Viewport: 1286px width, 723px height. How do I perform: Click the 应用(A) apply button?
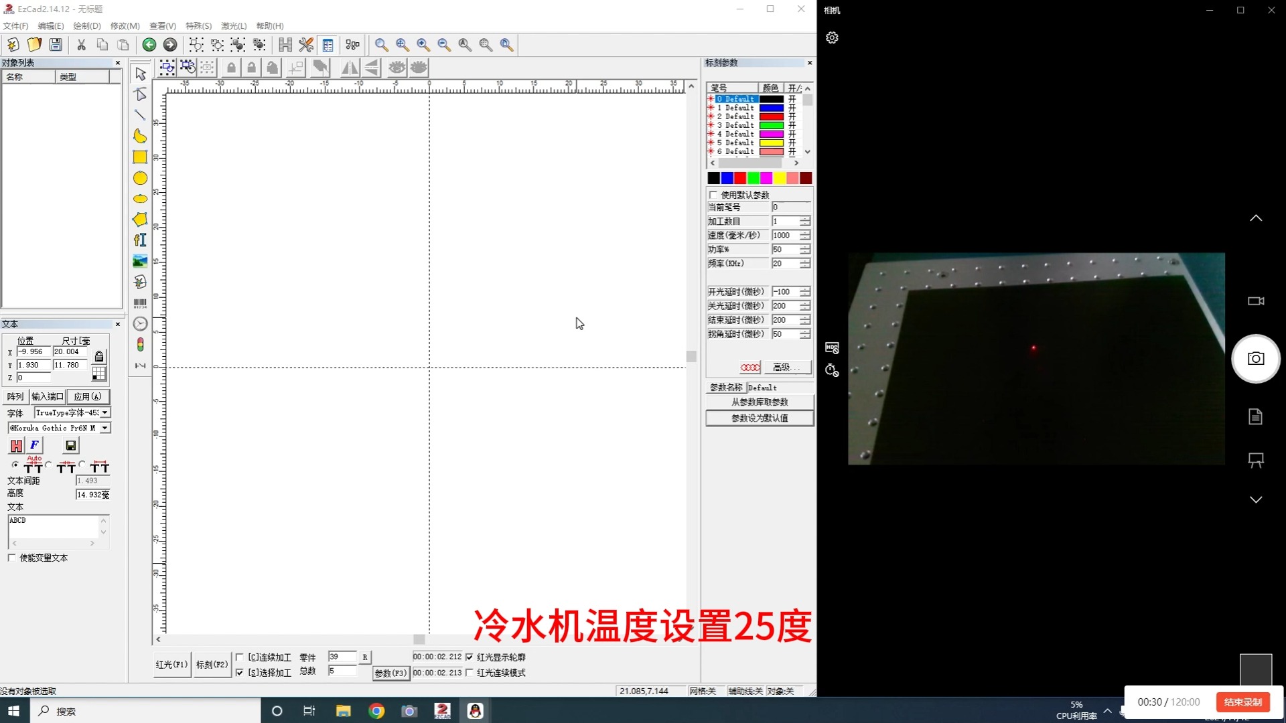coord(88,396)
